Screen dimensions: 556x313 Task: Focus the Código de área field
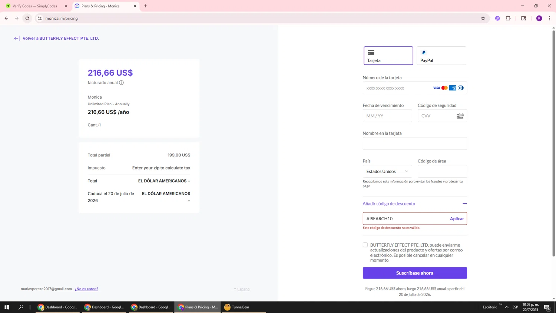(x=442, y=171)
